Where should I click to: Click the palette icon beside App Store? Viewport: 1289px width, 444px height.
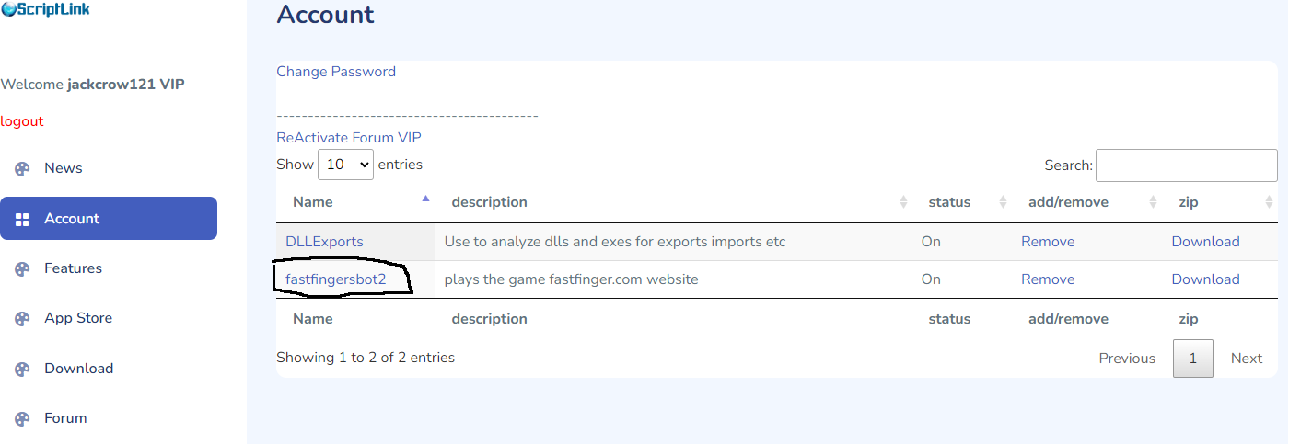pyautogui.click(x=22, y=318)
